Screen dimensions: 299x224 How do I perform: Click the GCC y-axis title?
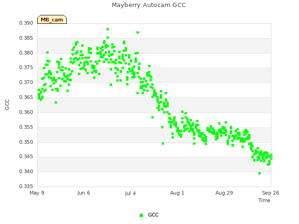click(x=7, y=105)
